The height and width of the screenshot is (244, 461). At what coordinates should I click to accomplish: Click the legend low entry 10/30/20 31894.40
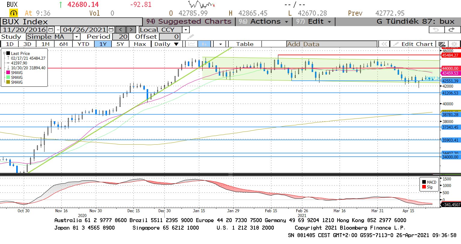(28, 68)
